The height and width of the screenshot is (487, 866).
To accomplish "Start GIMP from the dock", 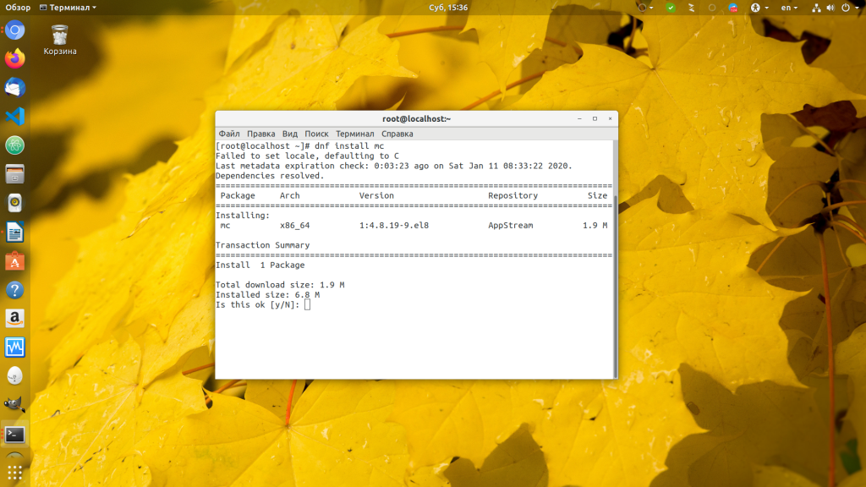I will click(x=14, y=405).
